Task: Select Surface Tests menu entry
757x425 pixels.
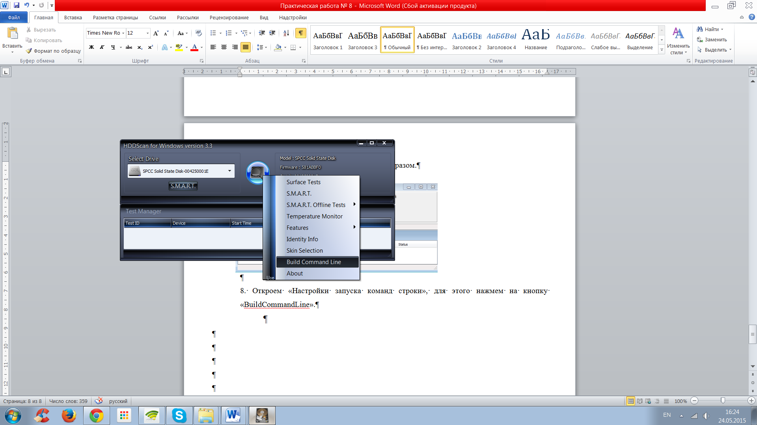Action: (317, 182)
